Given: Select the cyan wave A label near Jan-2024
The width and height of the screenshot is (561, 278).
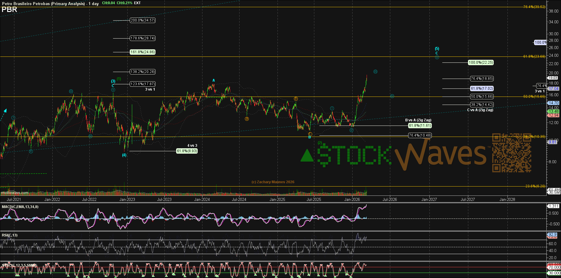Looking at the screenshot, I should click(x=214, y=80).
